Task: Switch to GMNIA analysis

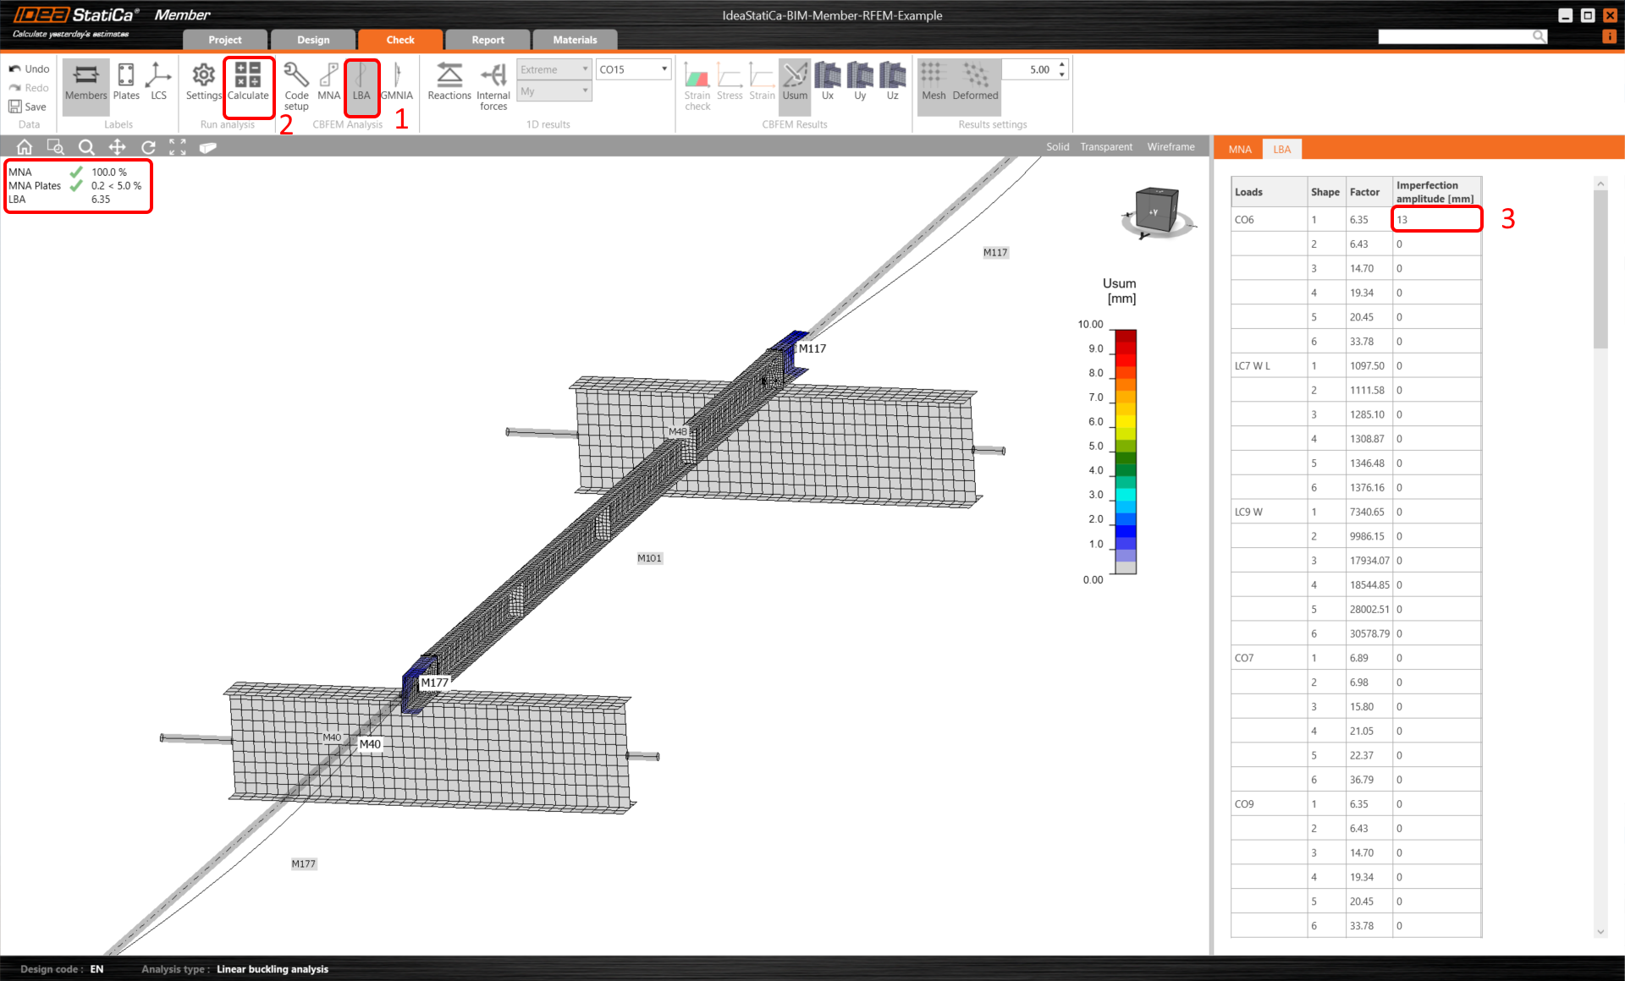Action: tap(397, 85)
